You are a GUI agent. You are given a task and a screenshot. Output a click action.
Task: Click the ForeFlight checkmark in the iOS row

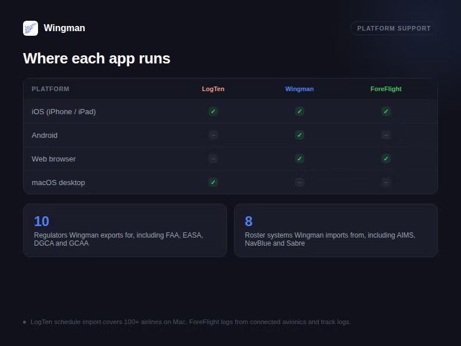pyautogui.click(x=386, y=111)
